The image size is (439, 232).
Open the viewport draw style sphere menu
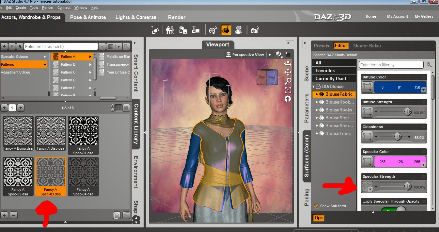coord(278,54)
